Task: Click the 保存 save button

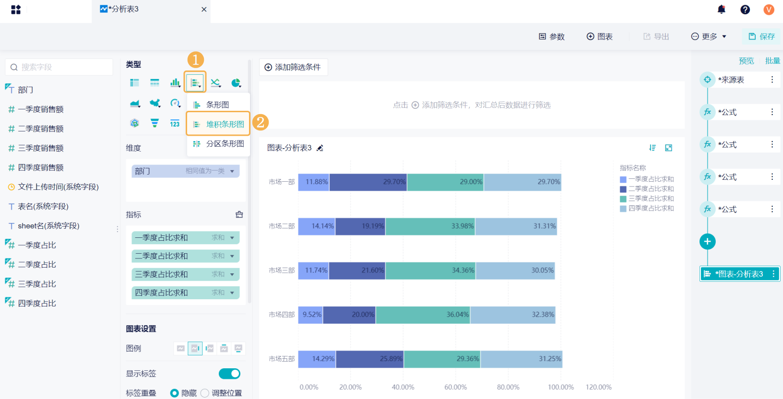Action: click(x=761, y=36)
